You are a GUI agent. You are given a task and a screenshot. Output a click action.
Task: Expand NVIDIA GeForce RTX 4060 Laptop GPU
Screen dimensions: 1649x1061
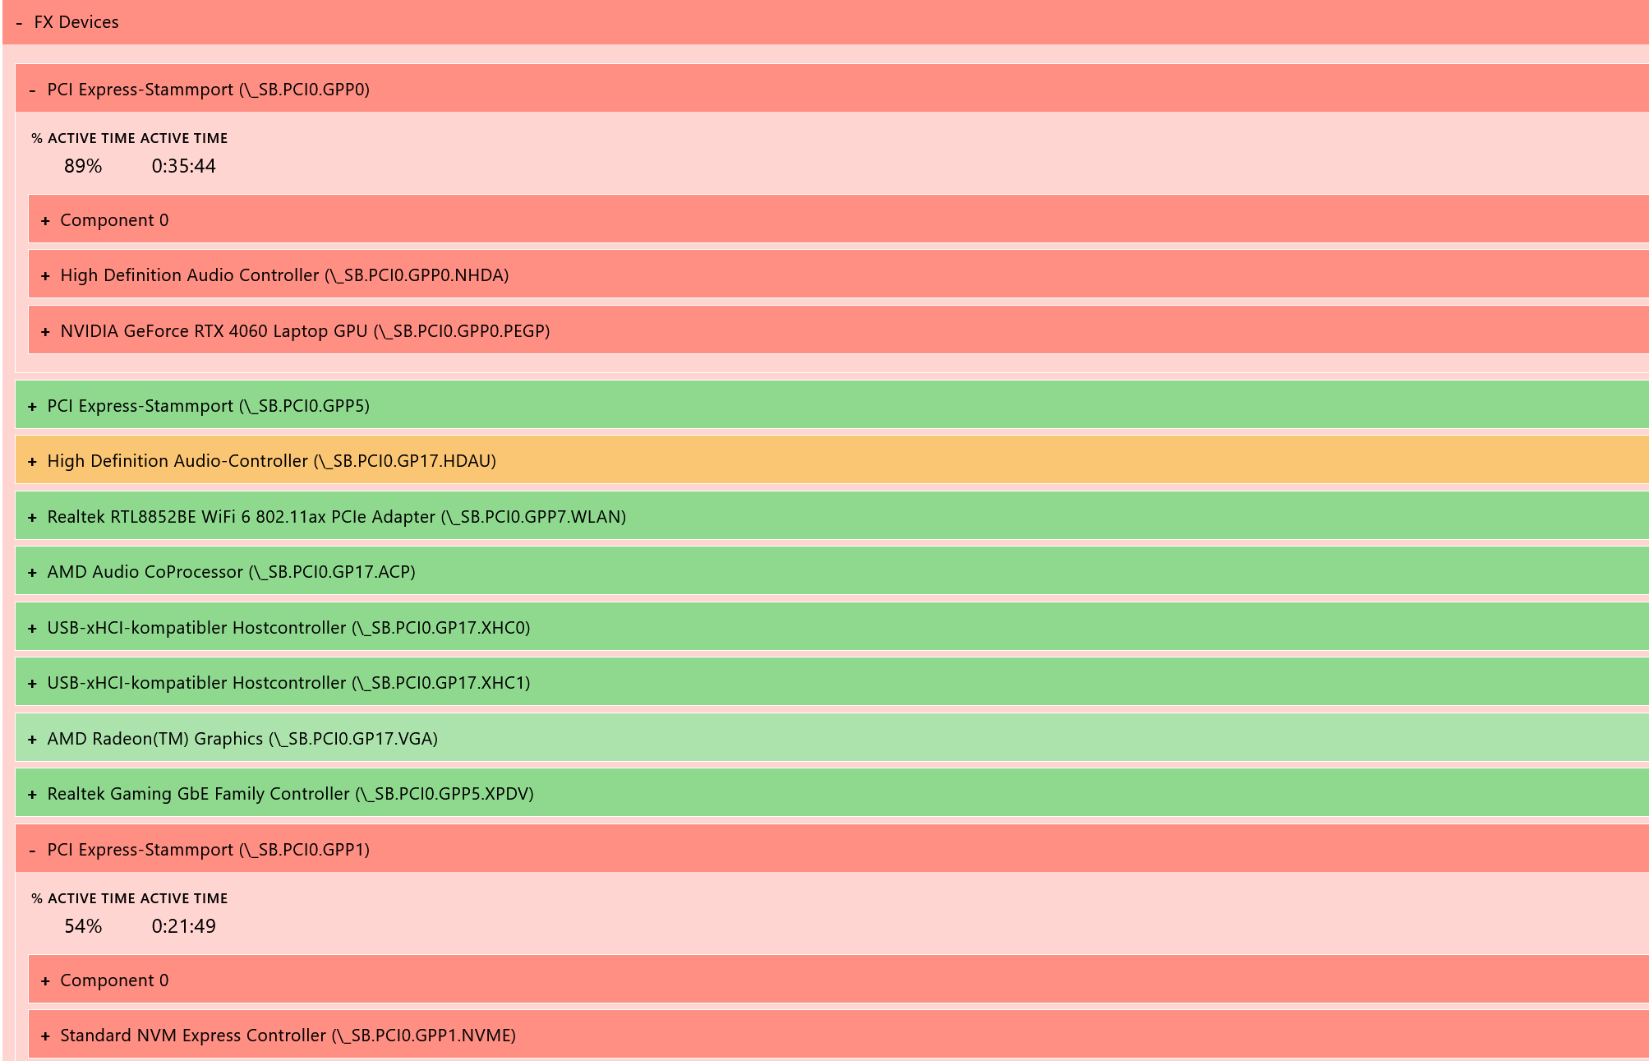[45, 331]
